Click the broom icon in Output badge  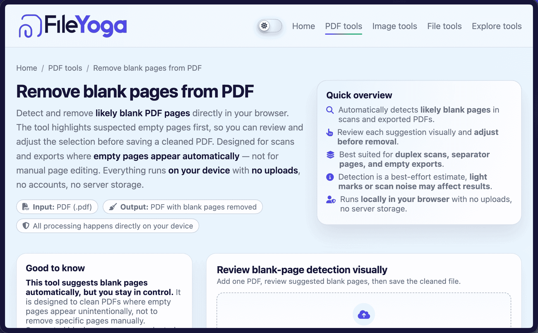(113, 207)
